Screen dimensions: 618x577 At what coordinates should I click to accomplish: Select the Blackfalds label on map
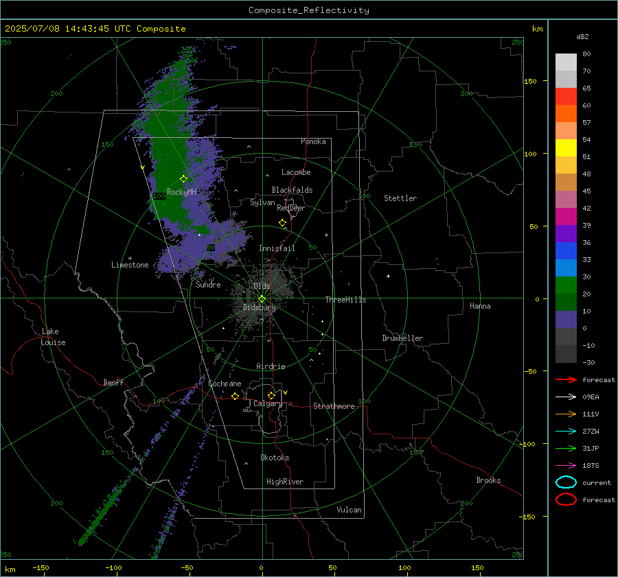(x=292, y=190)
